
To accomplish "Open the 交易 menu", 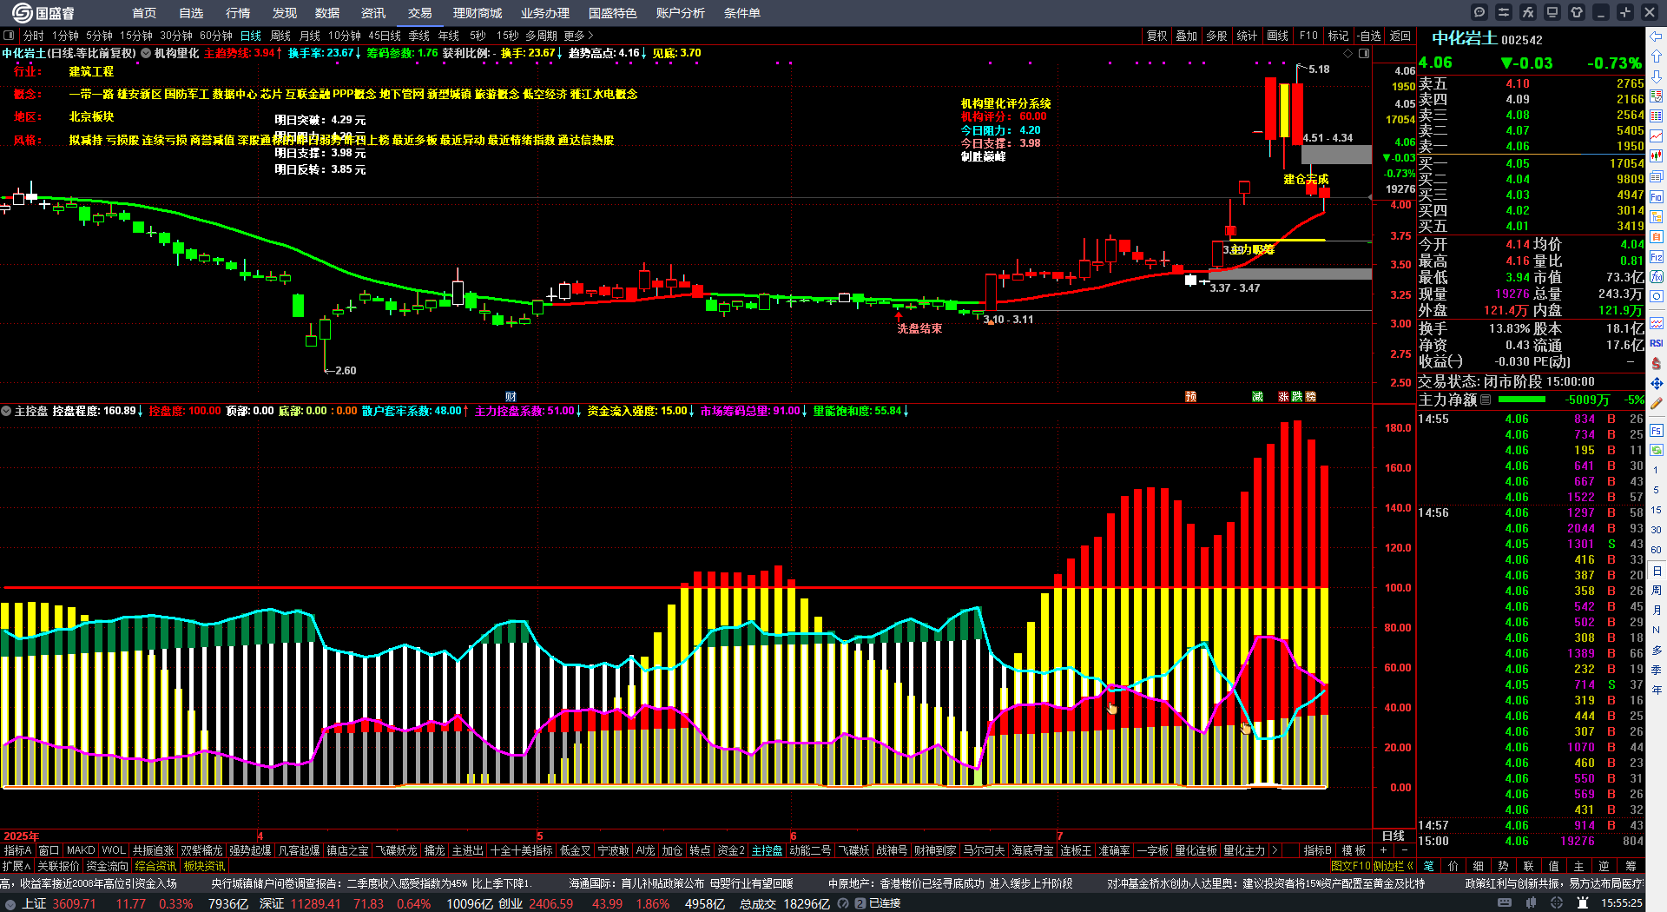I will point(420,13).
